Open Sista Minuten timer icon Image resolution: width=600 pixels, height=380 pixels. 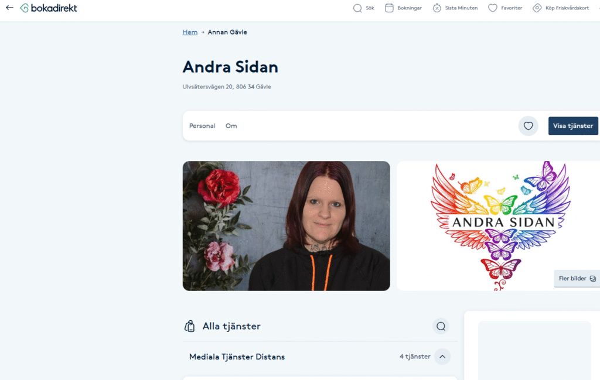(437, 8)
